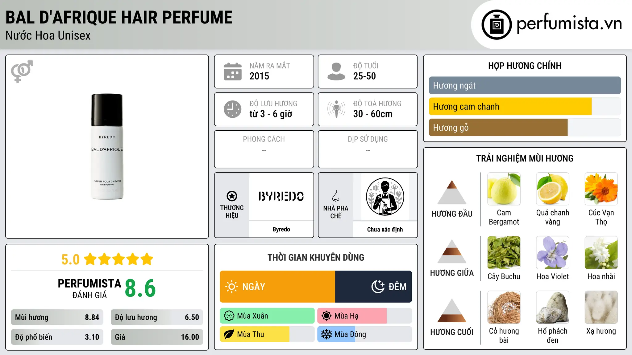This screenshot has height=355, width=632.
Task: Select the Ngày daytime segment
Action: [x=277, y=287]
